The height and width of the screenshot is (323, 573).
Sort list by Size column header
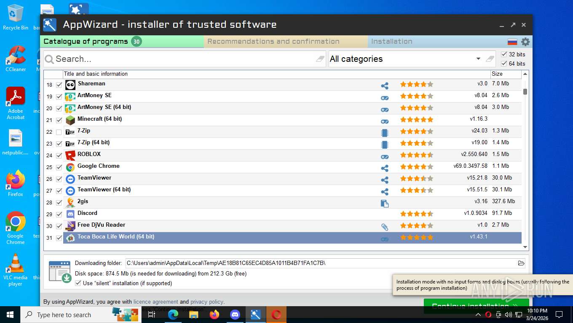506,74
